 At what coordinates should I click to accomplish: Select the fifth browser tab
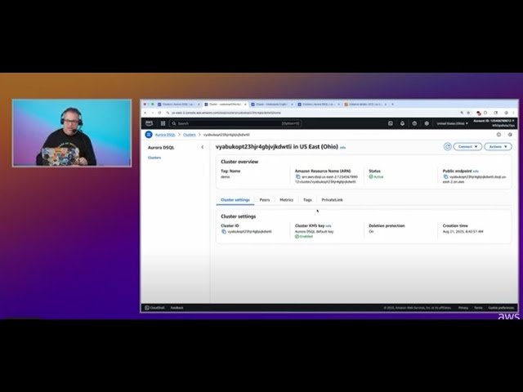[365, 105]
